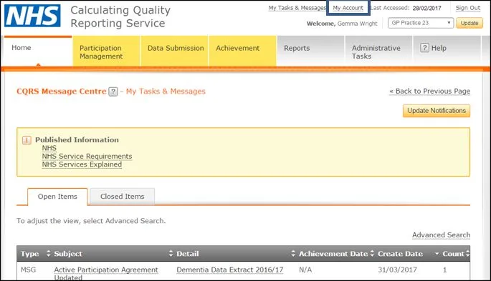Click the Update Notifications button
This screenshot has height=281, width=491.
pyautogui.click(x=437, y=111)
